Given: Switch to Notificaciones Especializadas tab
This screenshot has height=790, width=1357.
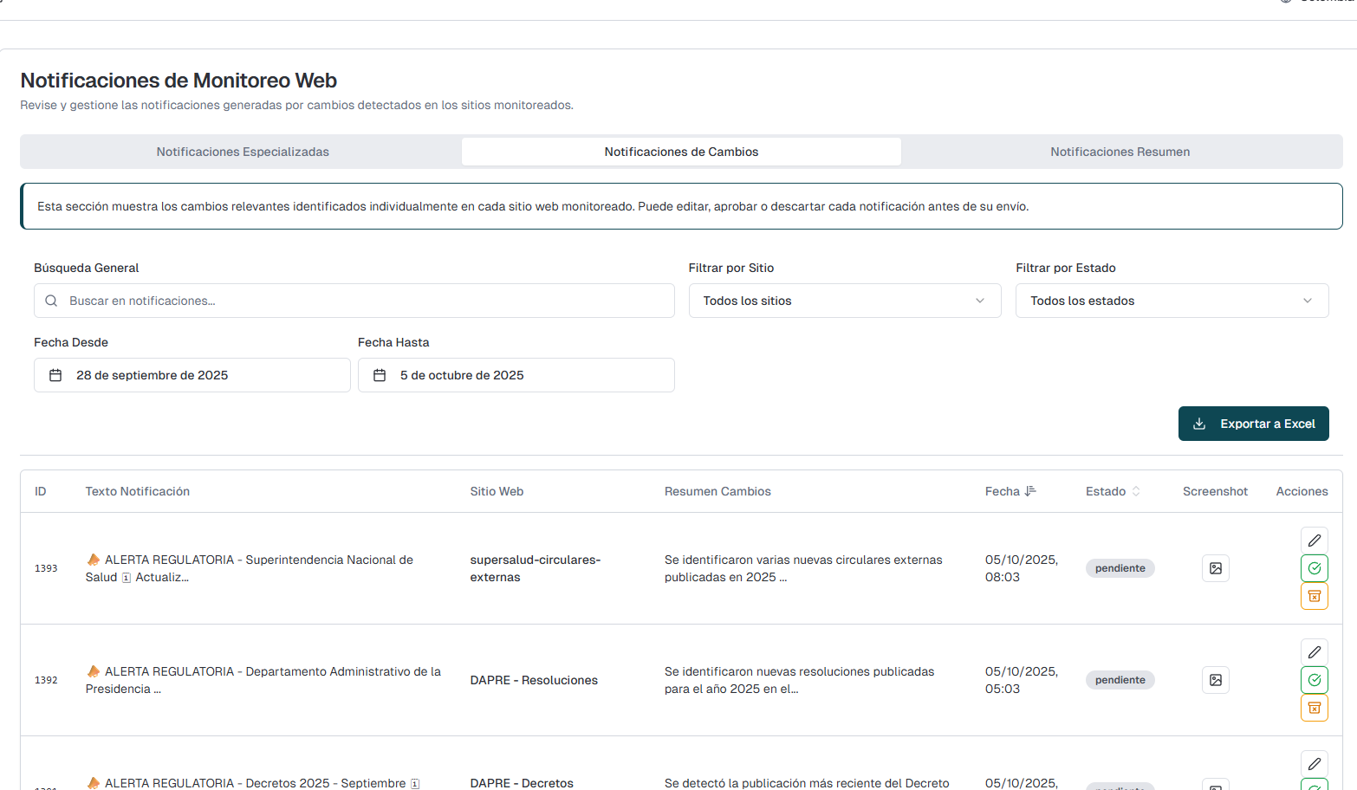Looking at the screenshot, I should pos(243,152).
